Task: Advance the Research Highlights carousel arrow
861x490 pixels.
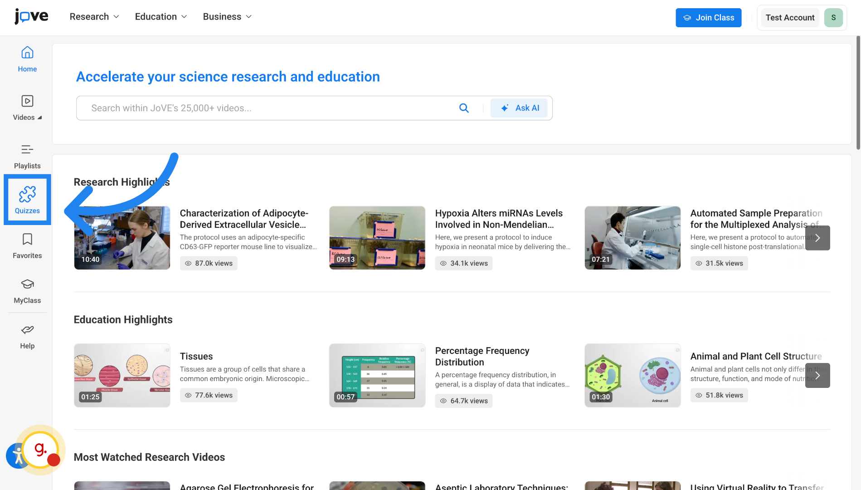Action: point(817,238)
